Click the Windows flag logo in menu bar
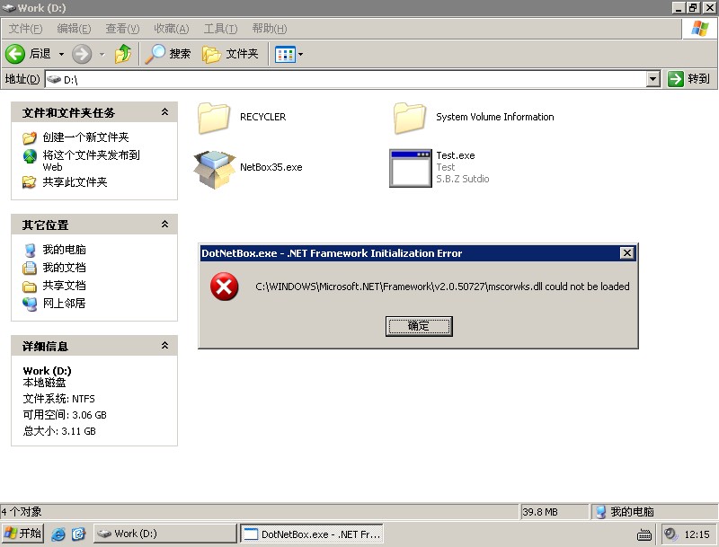Screen dimensions: 719x547 (x=700, y=29)
